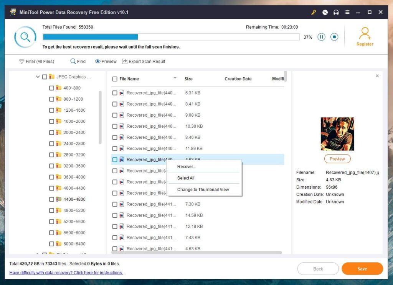This screenshot has width=393, height=285.
Task: Select the 3200~3600 folder
Action: 74,166
